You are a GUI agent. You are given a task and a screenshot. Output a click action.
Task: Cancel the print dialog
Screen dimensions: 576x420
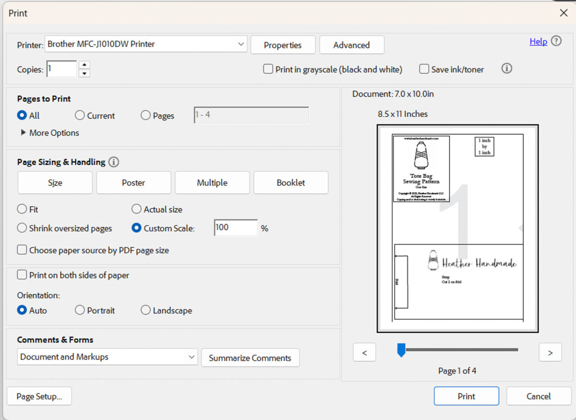pos(539,396)
